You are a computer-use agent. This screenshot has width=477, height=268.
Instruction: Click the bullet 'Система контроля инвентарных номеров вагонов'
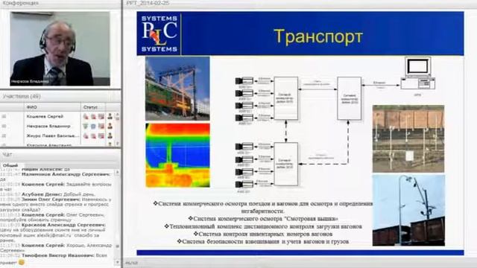262,234
